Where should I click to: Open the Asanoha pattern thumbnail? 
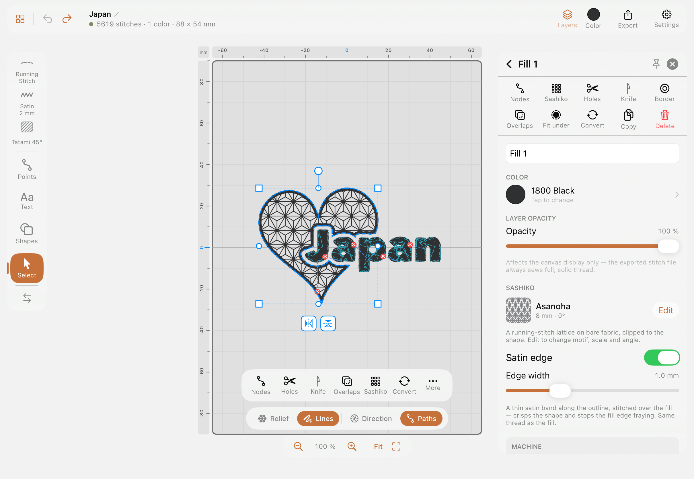(x=518, y=310)
